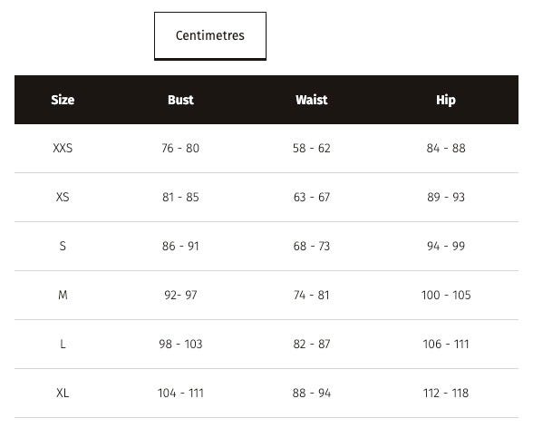
Task: Click bust value 104 - 111
Action: [x=180, y=393]
